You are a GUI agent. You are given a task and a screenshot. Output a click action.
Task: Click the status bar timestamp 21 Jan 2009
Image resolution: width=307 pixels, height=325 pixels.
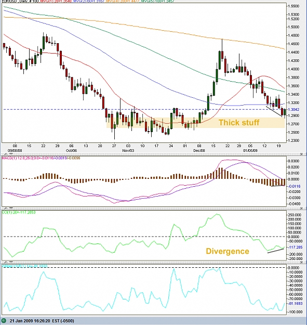coord(30,321)
